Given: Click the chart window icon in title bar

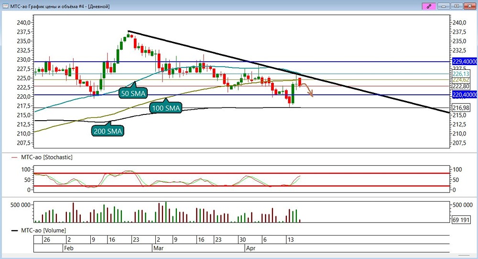Looking at the screenshot, I should (5, 6).
